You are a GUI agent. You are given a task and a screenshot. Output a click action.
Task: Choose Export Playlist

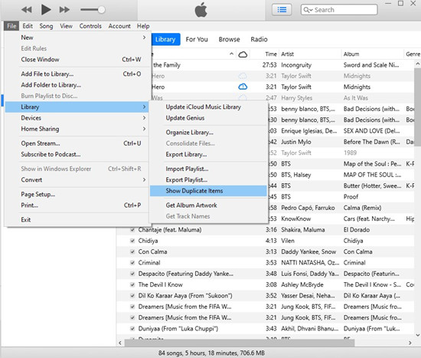(208, 179)
